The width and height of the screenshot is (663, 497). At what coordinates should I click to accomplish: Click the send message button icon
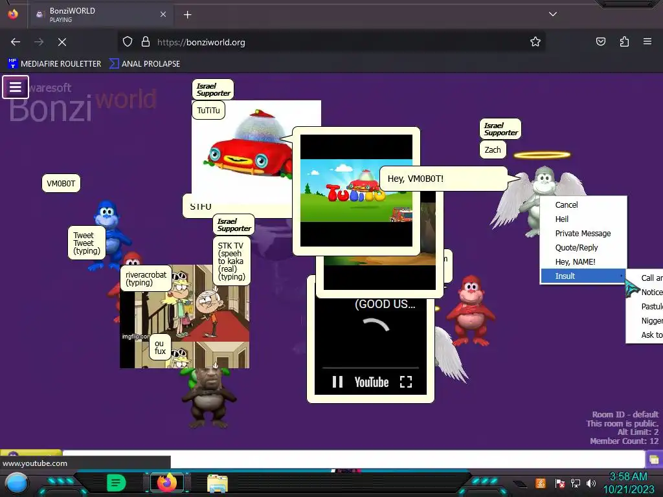[x=654, y=459]
